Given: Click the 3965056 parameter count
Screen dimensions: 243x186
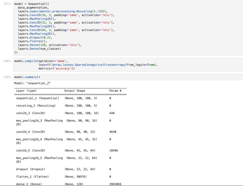Looking at the screenshot, I should (115, 184).
